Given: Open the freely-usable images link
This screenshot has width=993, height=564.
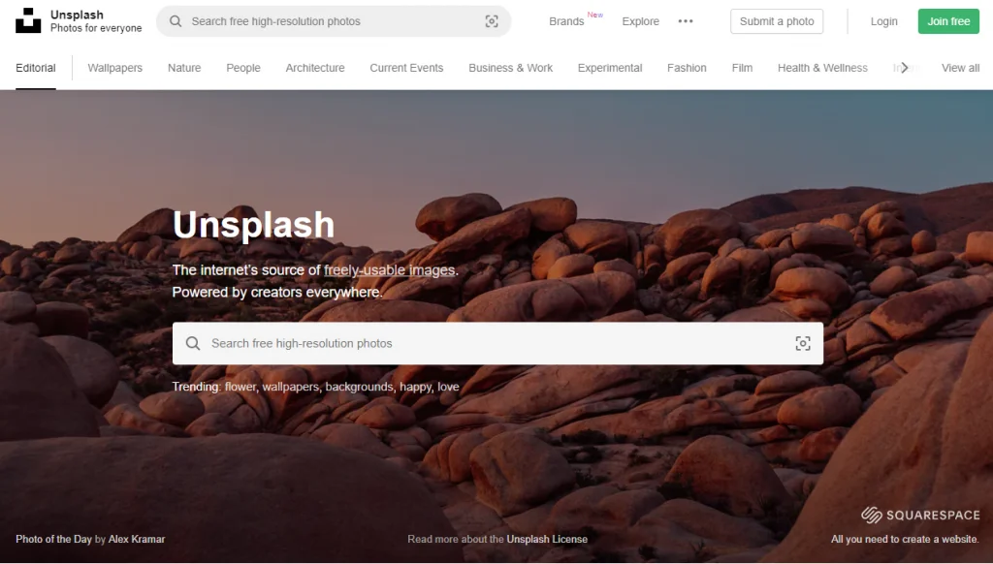Looking at the screenshot, I should pos(390,270).
